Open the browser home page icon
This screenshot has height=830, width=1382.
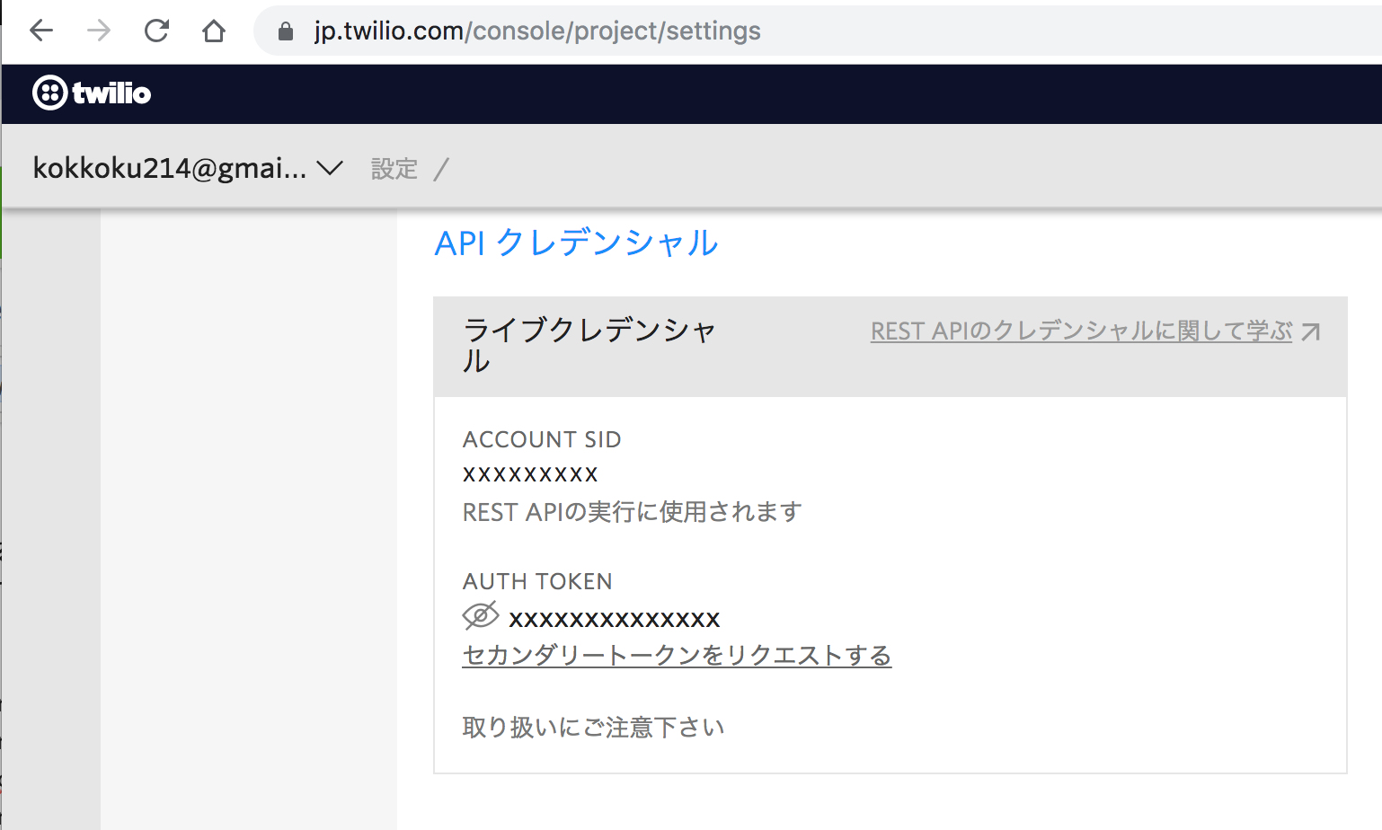(214, 31)
